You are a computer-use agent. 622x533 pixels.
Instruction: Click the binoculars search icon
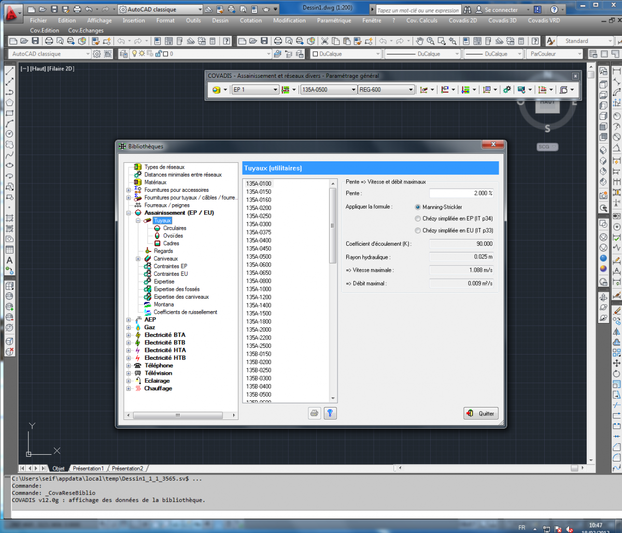pos(468,10)
